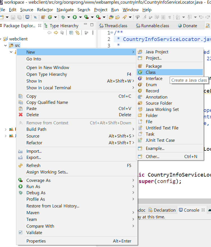Screen dimensions: 211x247
Task: Click Other... in the New submenu
Action: coord(153,157)
